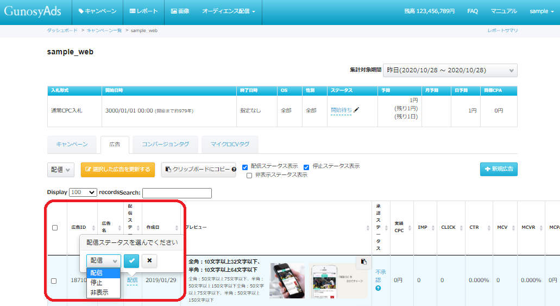Cancel status popup with the X button

click(149, 260)
